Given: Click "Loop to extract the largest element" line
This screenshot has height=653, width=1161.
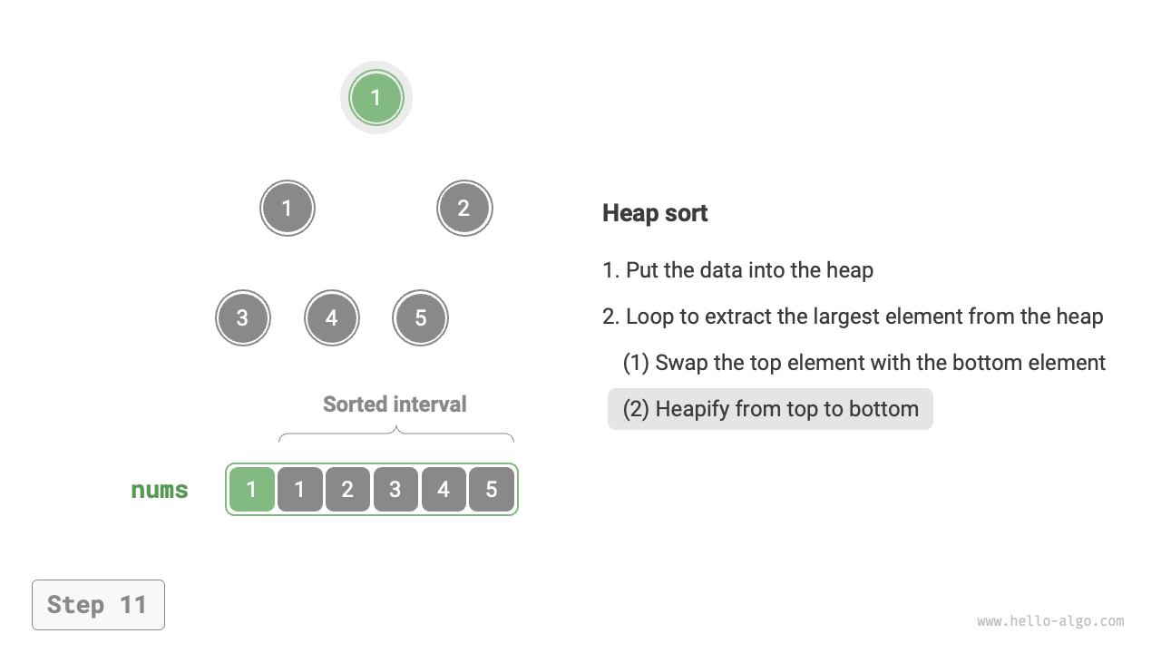Looking at the screenshot, I should (853, 317).
